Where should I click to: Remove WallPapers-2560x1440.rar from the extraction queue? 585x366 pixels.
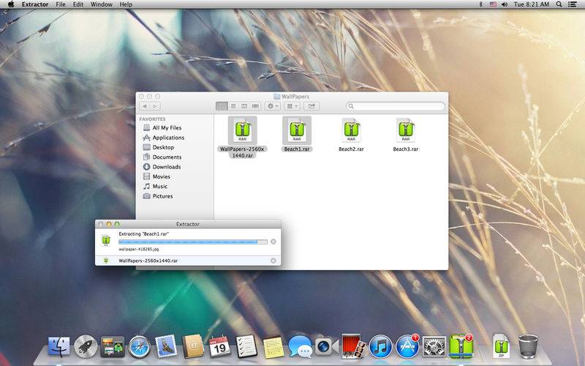pyautogui.click(x=273, y=261)
